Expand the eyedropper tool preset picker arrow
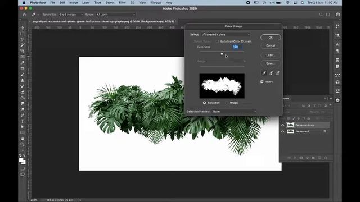The height and width of the screenshot is (202, 360). coord(38,15)
